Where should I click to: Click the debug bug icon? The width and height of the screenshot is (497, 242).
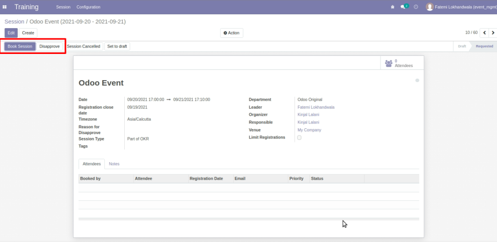coord(393,7)
